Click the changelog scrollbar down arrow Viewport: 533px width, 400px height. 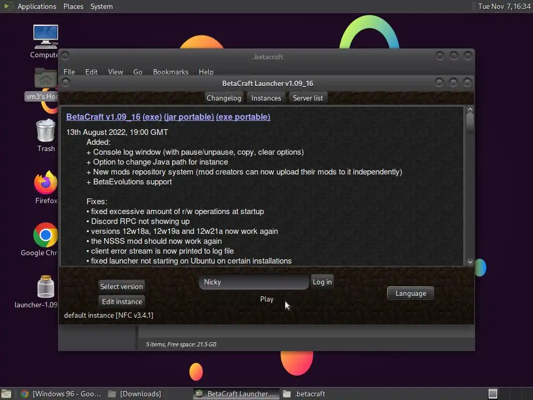pos(470,262)
